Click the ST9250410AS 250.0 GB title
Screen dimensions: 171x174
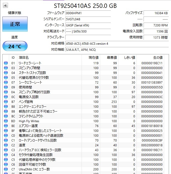pos(85,6)
